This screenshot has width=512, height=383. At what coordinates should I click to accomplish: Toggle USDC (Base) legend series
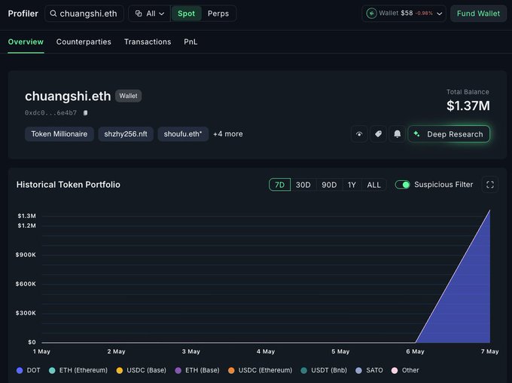click(x=141, y=370)
